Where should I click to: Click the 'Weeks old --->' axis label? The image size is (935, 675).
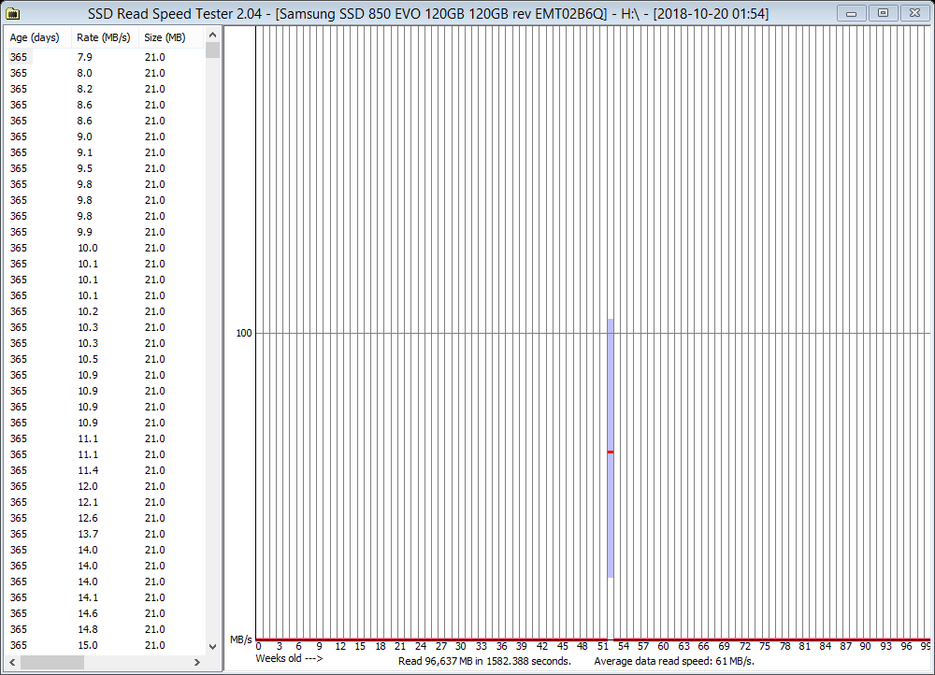pyautogui.click(x=289, y=658)
